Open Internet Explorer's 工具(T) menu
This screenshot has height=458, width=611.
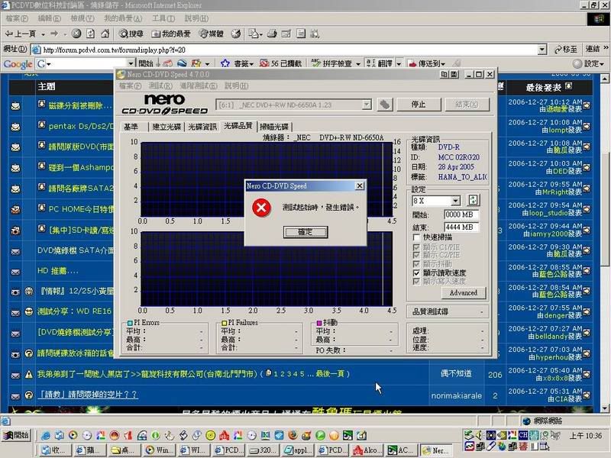pos(163,18)
